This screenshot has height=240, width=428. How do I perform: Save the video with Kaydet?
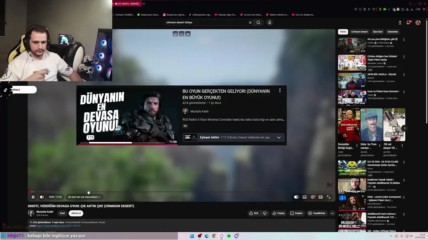click(296, 213)
